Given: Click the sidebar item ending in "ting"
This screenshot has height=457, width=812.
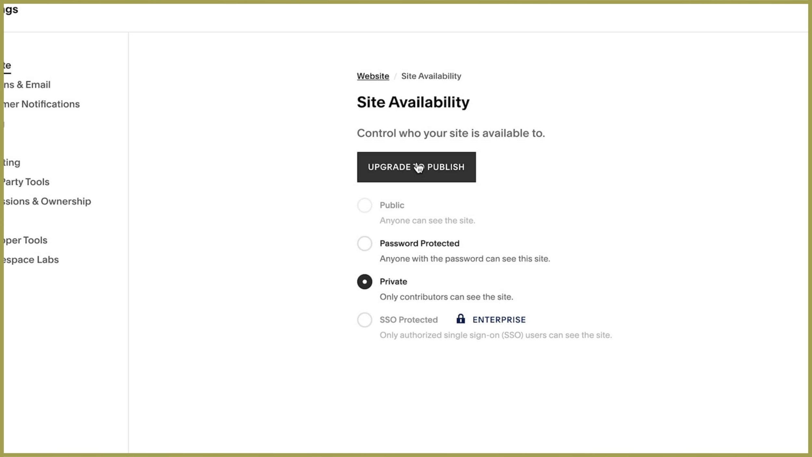Looking at the screenshot, I should click(x=12, y=163).
